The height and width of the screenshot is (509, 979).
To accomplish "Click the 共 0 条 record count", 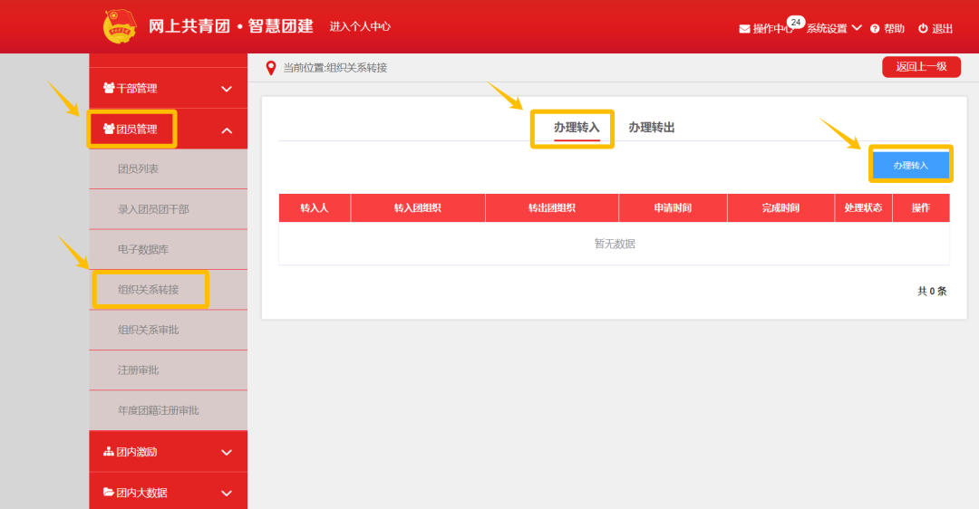I will coord(932,292).
